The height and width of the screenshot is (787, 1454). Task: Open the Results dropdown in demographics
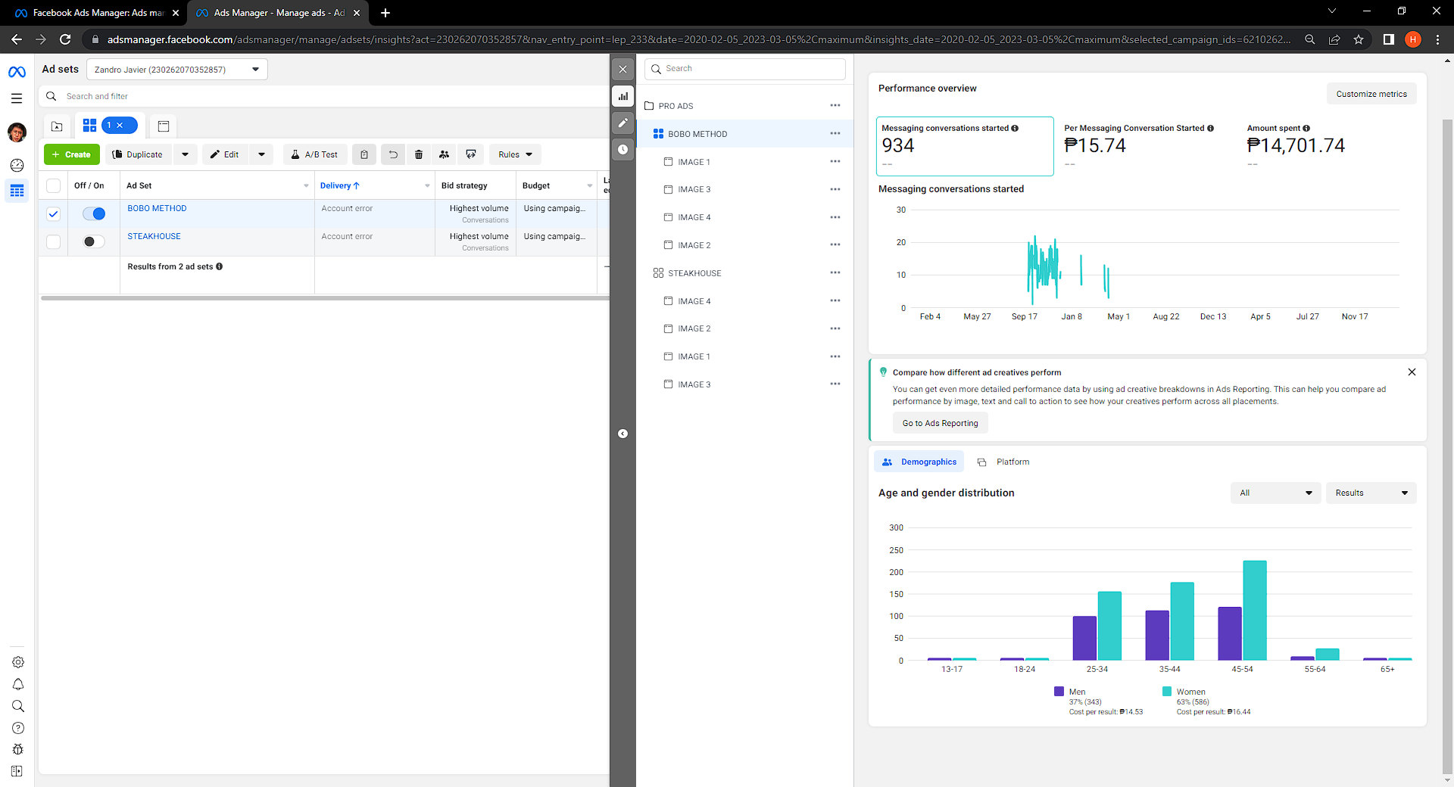1371,493
